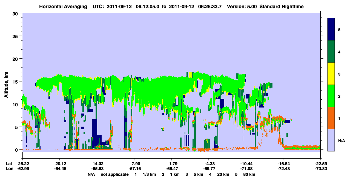Click the '3 = 5 km' legend text
Viewport: 356px width, 182px height.
coord(195,174)
